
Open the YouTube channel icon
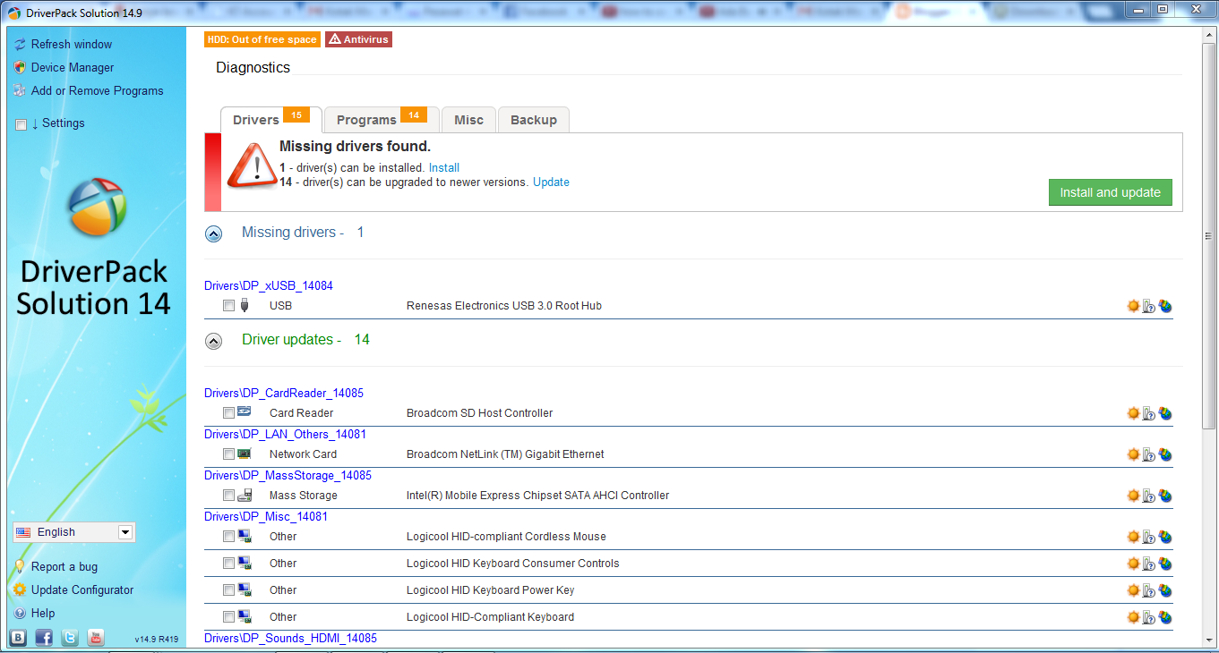point(96,638)
